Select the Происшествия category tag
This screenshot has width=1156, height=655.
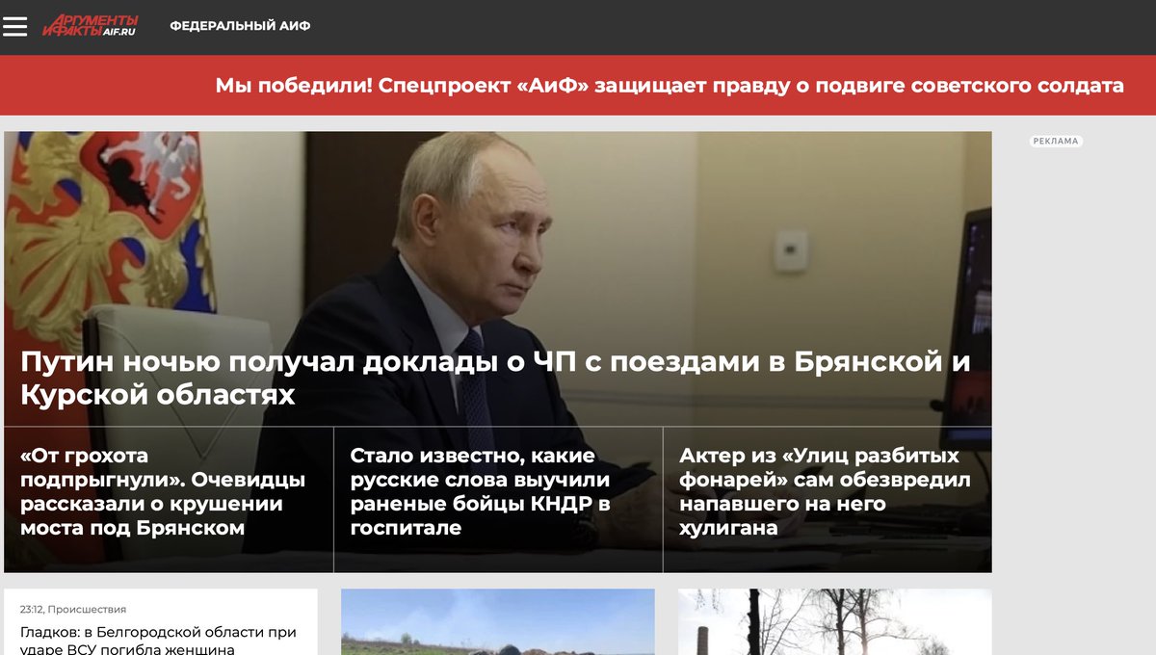(87, 609)
